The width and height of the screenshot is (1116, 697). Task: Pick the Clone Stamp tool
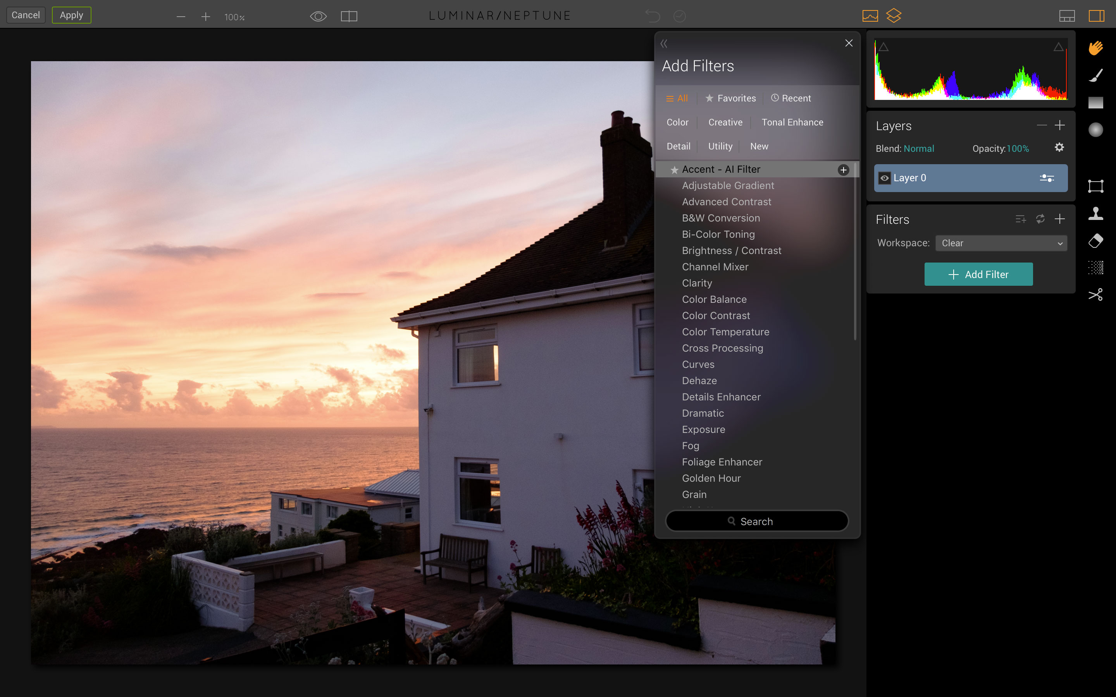1096,213
